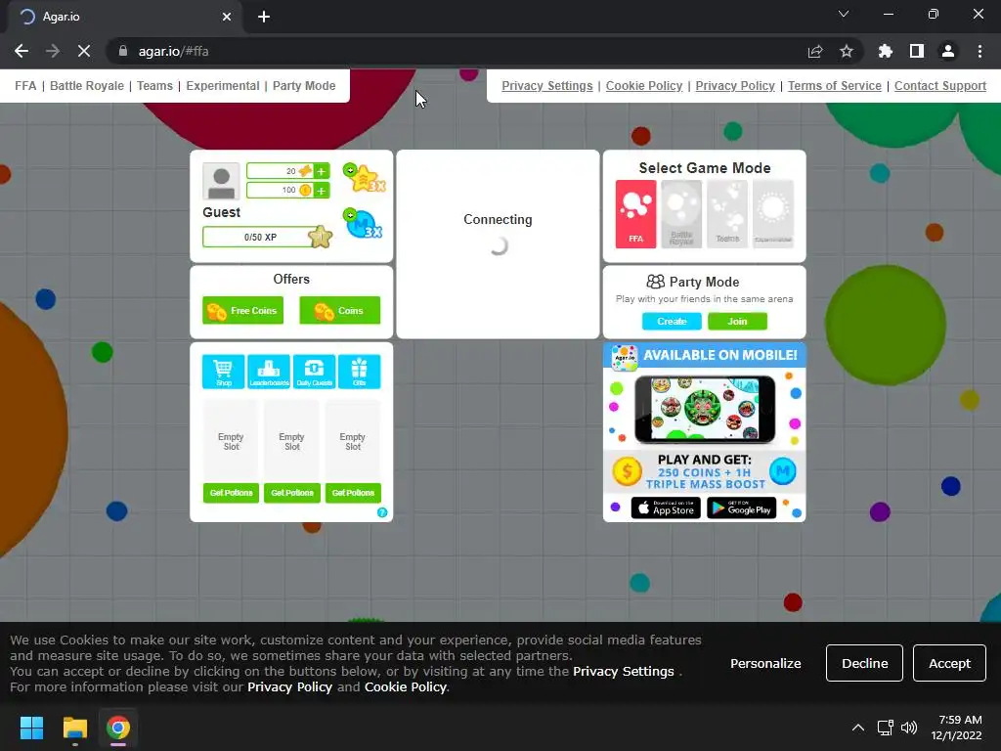
Task: Click the Chrome taskbar icon
Action: 118,728
